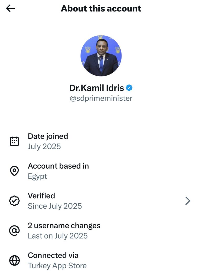This screenshot has height=273, width=202.
Task: Tap the July 2025 join date
Action: (x=44, y=146)
